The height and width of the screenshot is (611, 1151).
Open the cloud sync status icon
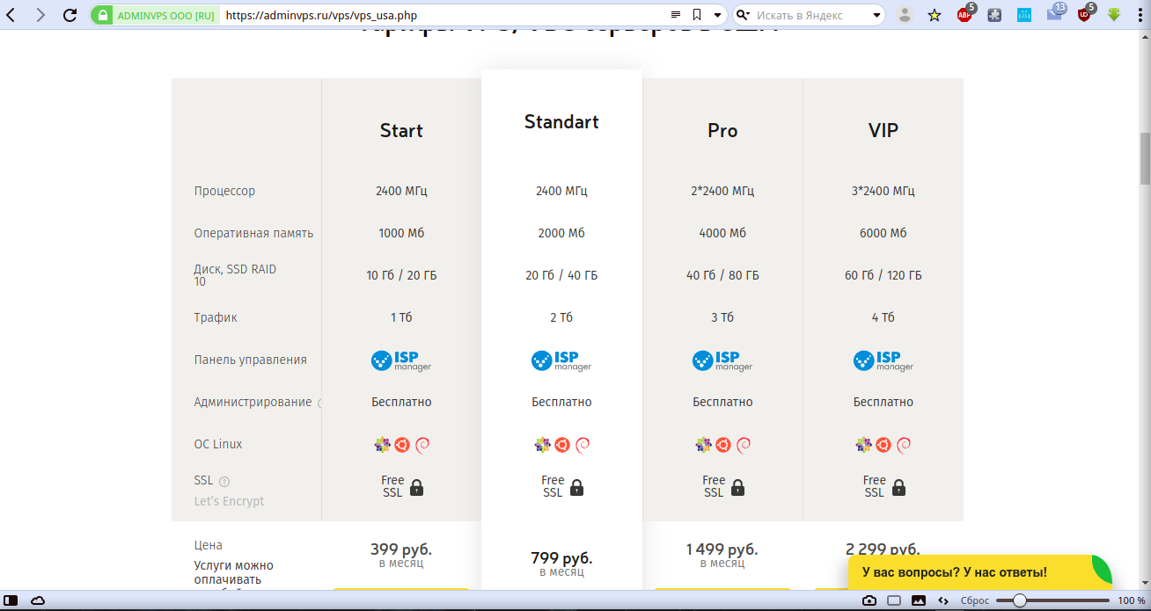point(38,600)
